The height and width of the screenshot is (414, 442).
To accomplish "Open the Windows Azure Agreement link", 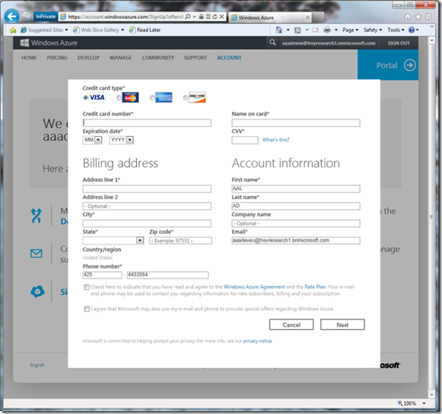I will click(254, 287).
